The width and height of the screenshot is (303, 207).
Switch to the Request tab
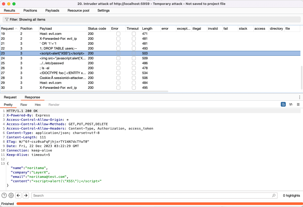(x=10, y=97)
